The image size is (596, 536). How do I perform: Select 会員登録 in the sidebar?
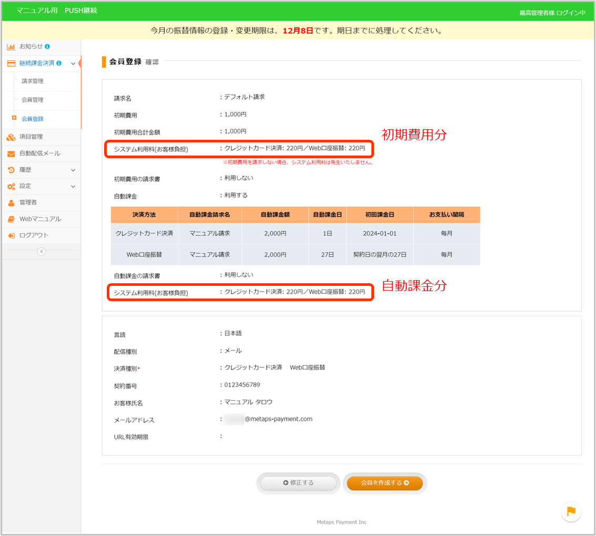(x=33, y=119)
